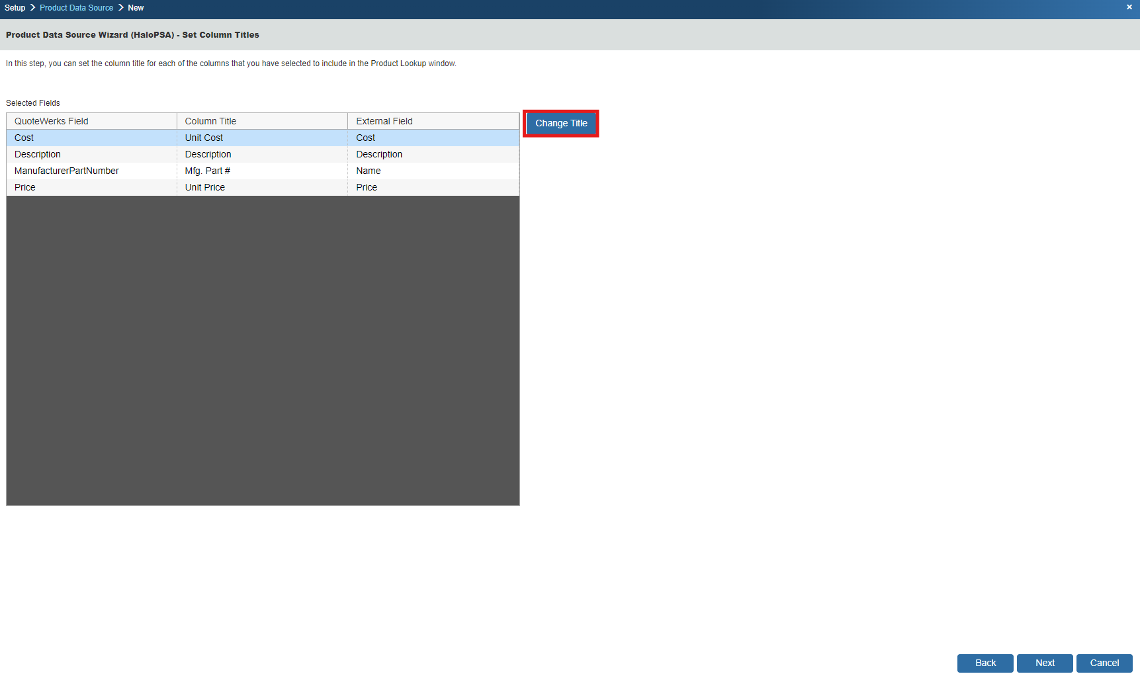Go to the Next wizard step

tap(1044, 663)
